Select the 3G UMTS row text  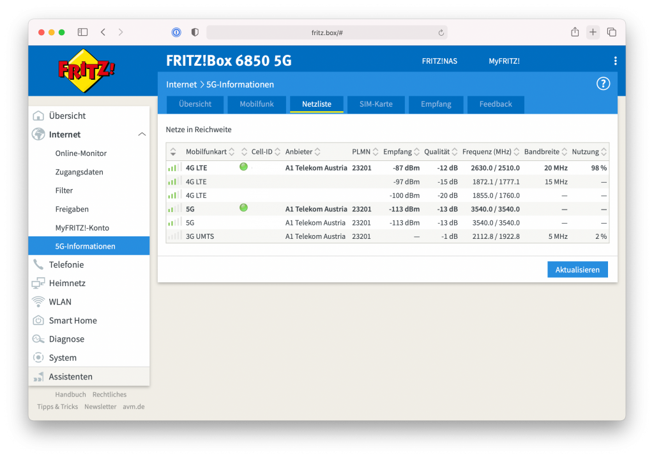(200, 236)
